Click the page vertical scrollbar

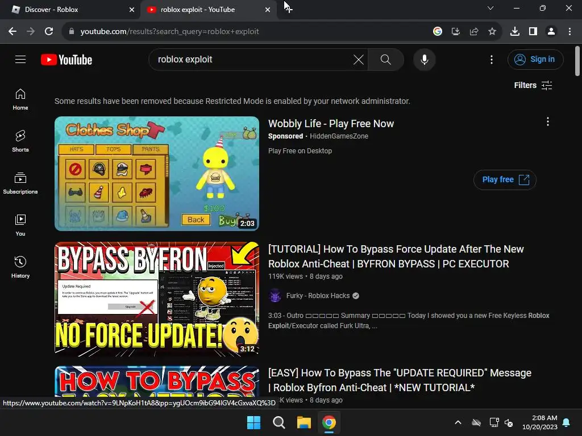click(577, 61)
